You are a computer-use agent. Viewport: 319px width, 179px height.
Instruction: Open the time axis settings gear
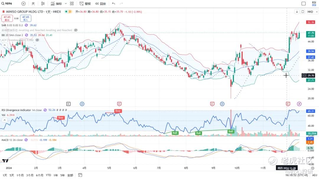pyautogui.click(x=313, y=168)
